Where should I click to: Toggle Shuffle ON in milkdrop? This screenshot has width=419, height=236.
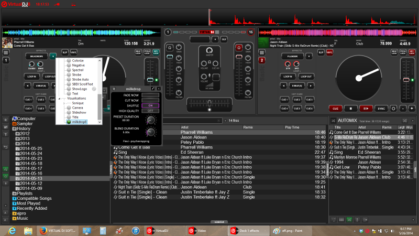coord(150,106)
